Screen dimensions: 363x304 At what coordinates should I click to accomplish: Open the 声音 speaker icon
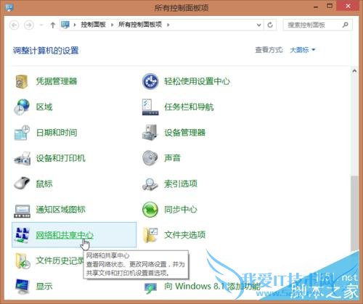pos(150,158)
